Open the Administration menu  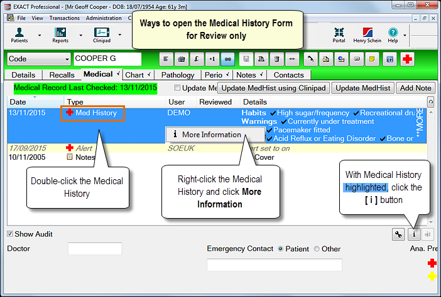click(x=104, y=18)
